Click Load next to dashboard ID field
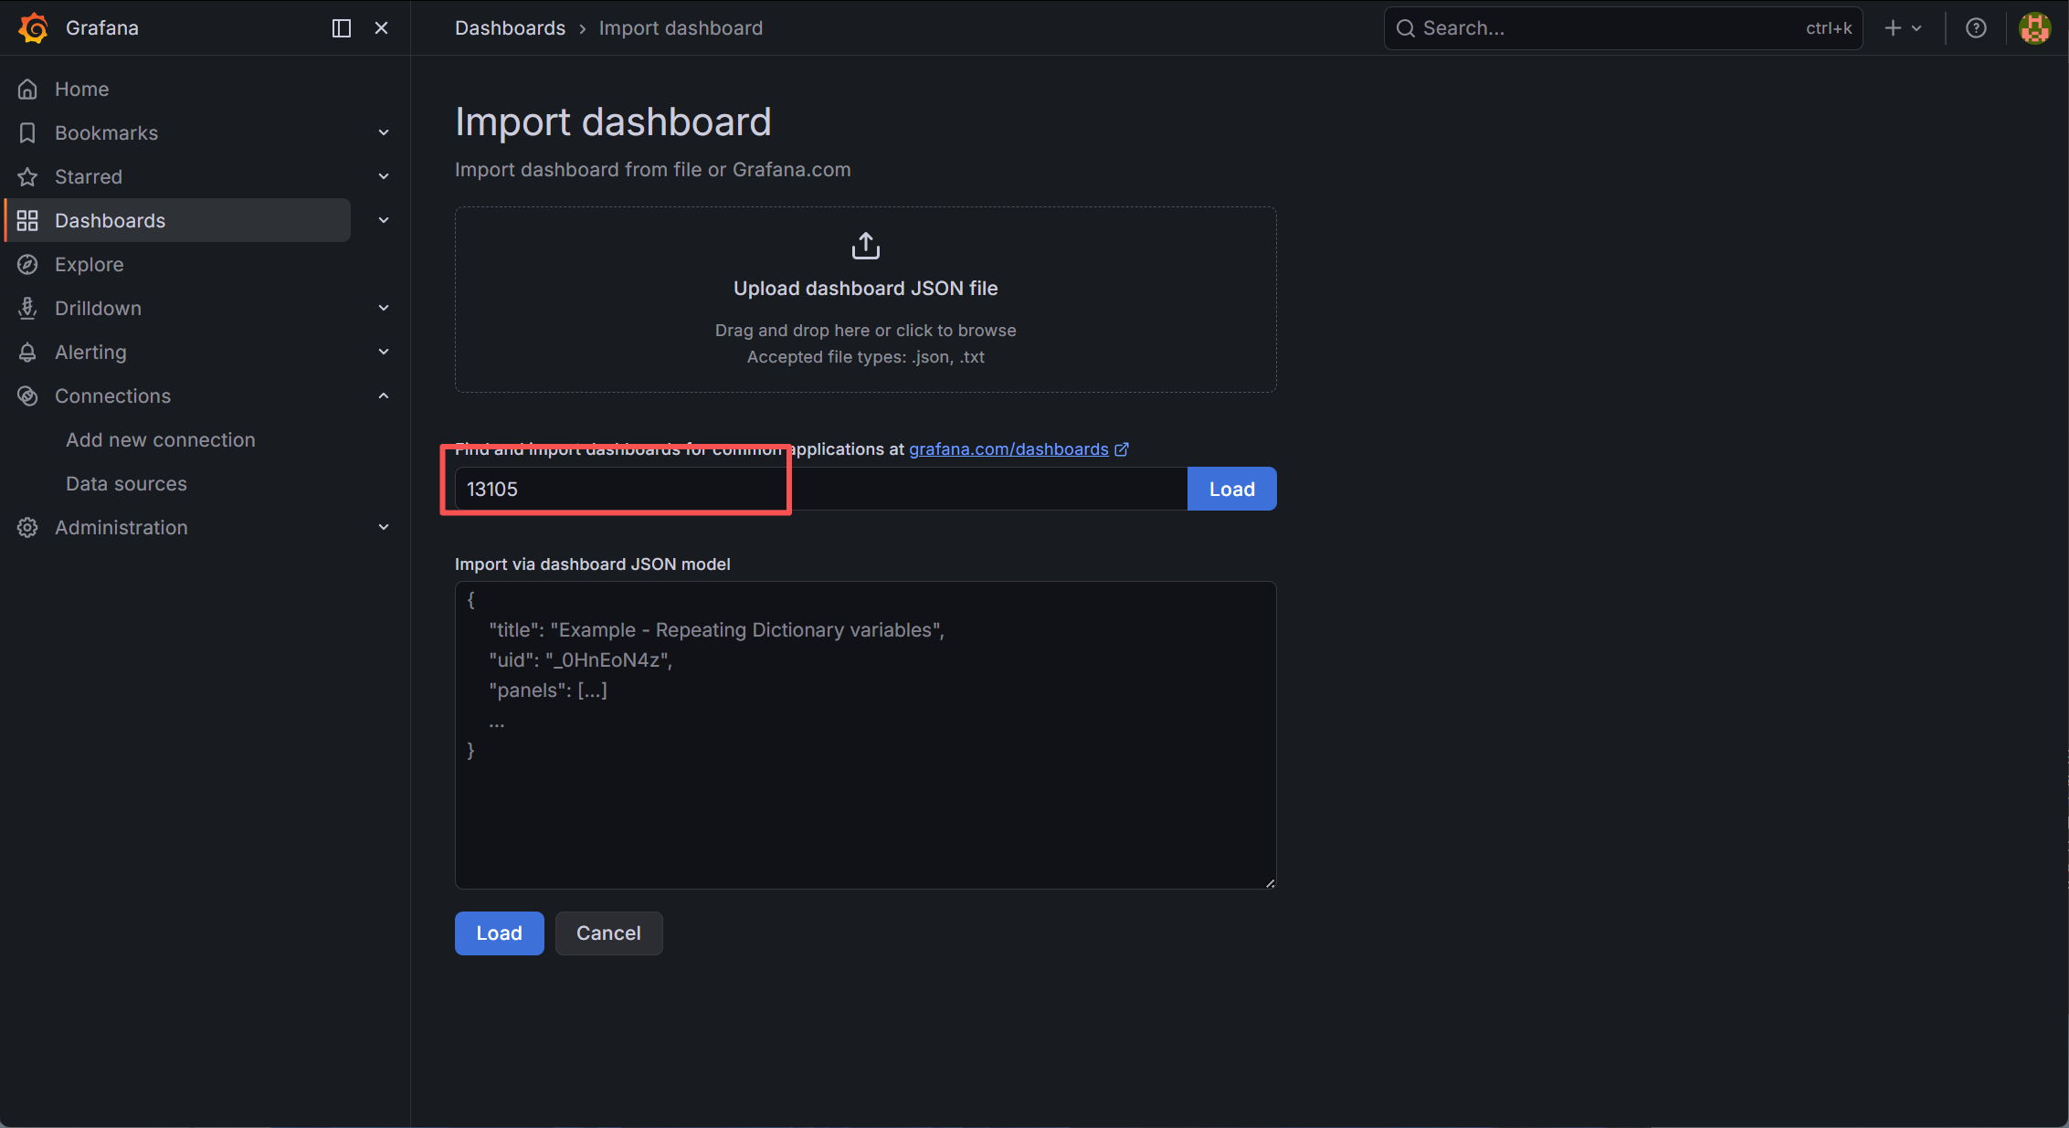The height and width of the screenshot is (1128, 2069). click(x=1231, y=490)
